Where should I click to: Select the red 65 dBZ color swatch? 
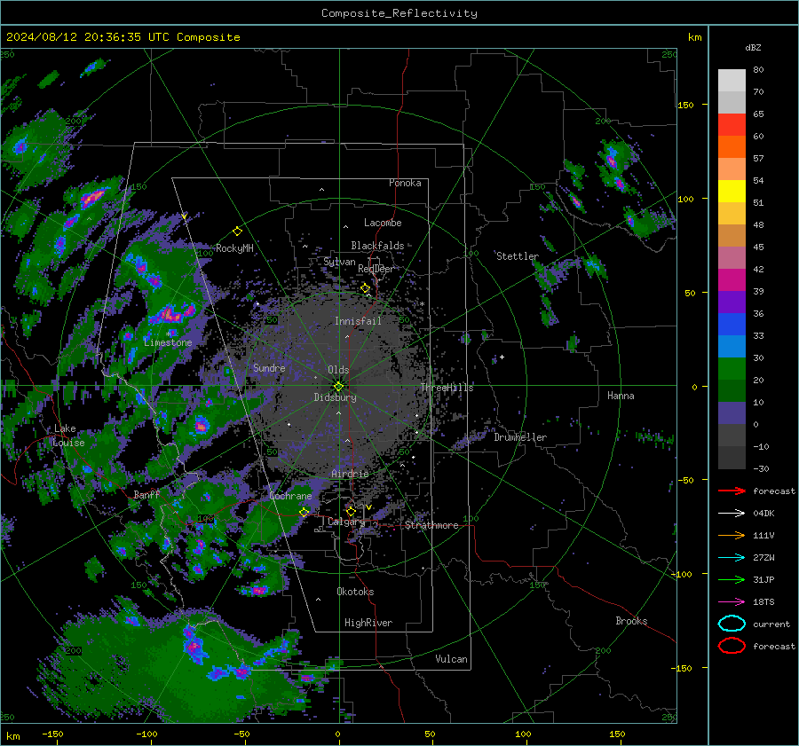732,125
